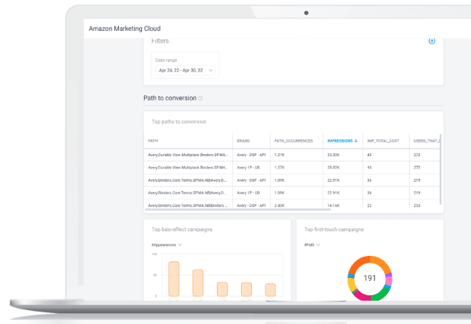This screenshot has height=324, width=471.
Task: Click the yellow segment of the donut chart
Action: tap(351, 284)
